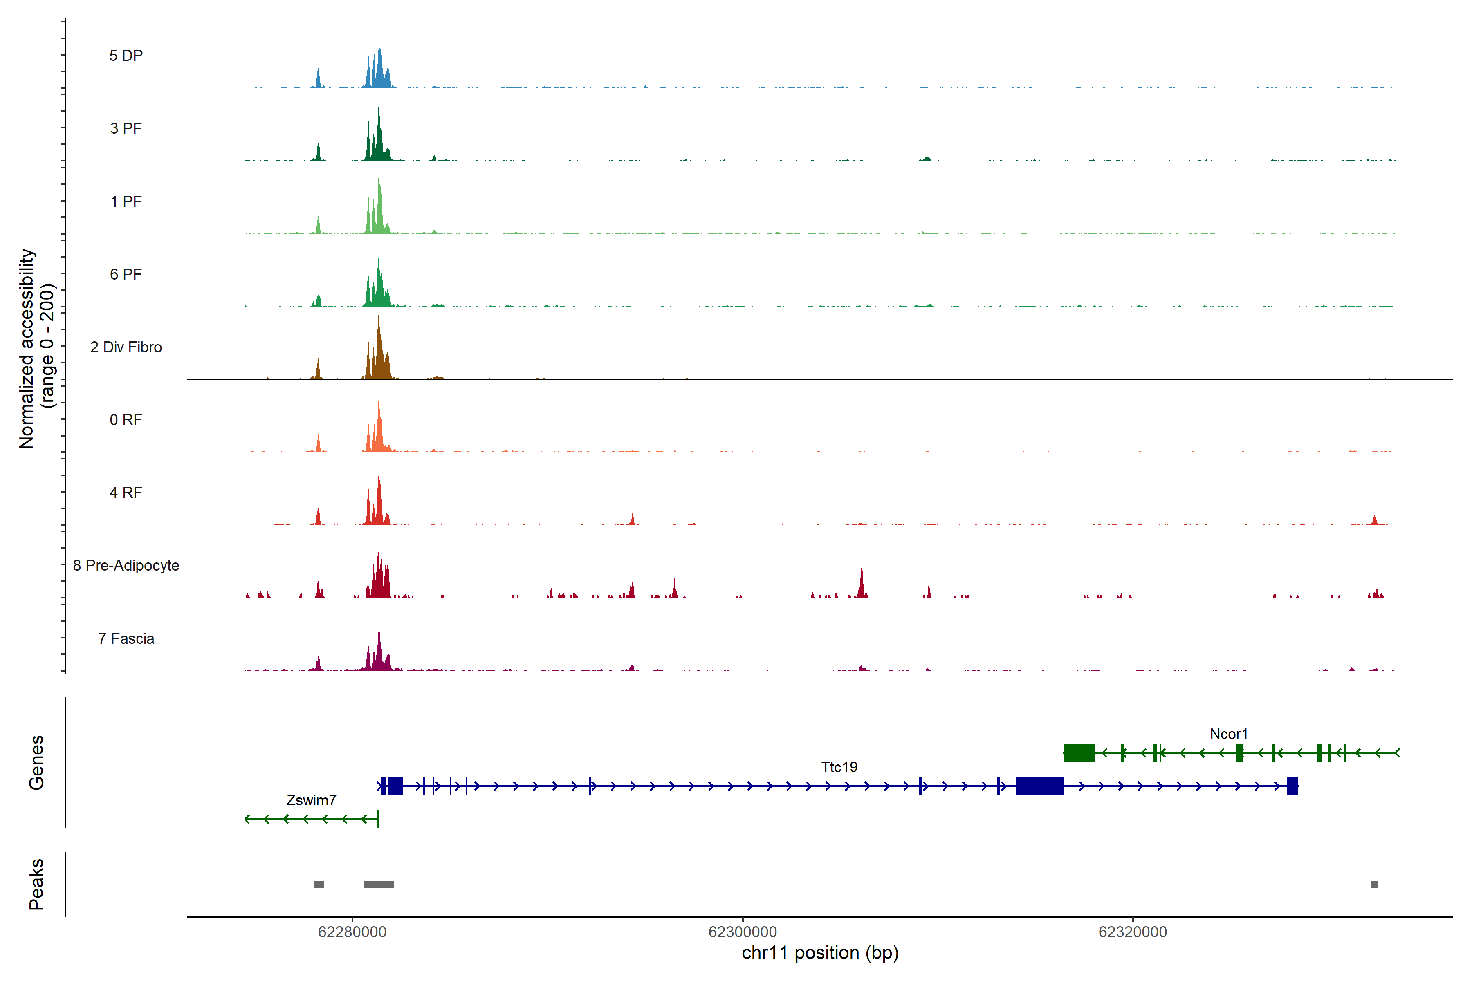Click the Zswim7 gene label
This screenshot has width=1472, height=981.
[x=311, y=800]
